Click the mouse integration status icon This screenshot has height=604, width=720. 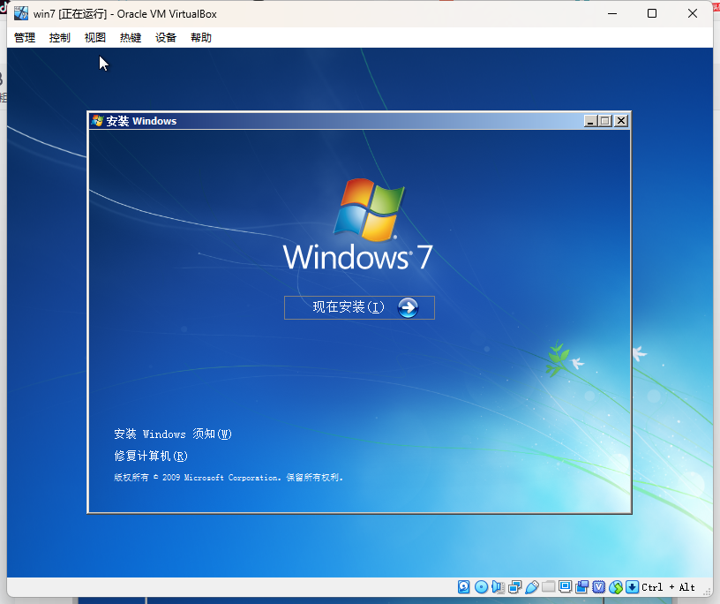point(617,587)
